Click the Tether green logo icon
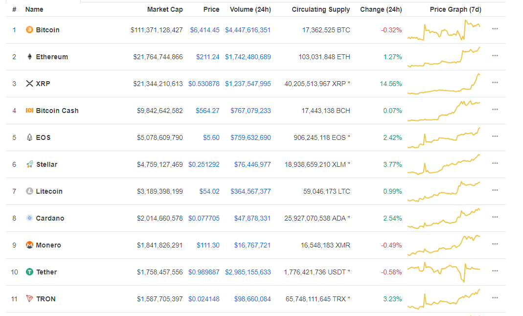 (29, 272)
